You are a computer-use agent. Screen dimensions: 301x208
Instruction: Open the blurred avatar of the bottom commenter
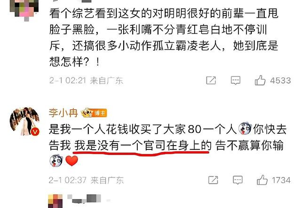click(x=55, y=201)
